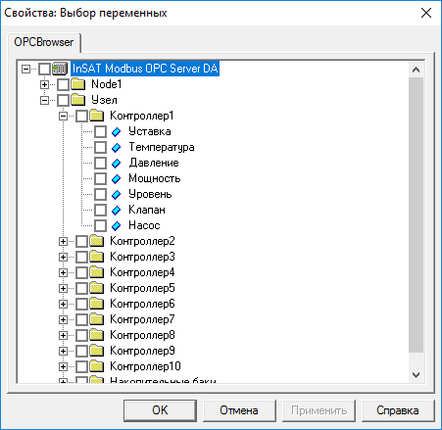Collapse the Контроллер1 tree node
Image resolution: width=442 pixels, height=430 pixels.
(63, 116)
